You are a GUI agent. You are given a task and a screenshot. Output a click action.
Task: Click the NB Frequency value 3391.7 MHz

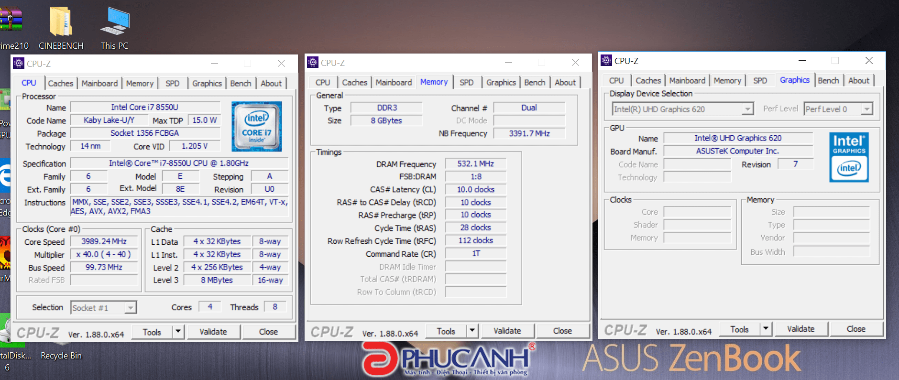(529, 133)
